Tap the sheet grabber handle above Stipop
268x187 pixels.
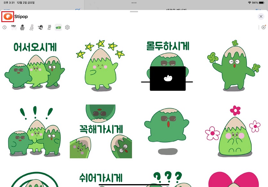click(x=134, y=12)
